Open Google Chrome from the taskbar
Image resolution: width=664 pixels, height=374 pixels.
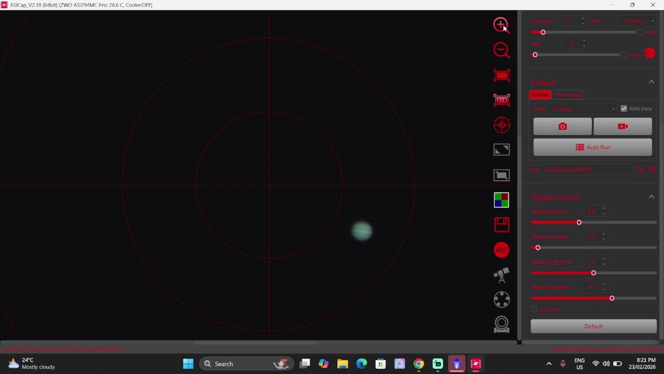(419, 364)
